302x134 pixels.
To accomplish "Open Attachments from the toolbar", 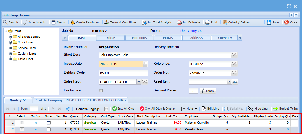I will click(34, 22).
